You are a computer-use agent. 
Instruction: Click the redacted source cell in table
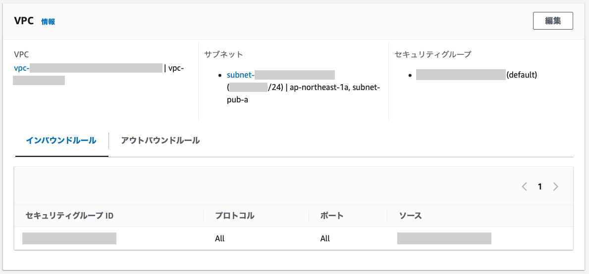coord(444,238)
